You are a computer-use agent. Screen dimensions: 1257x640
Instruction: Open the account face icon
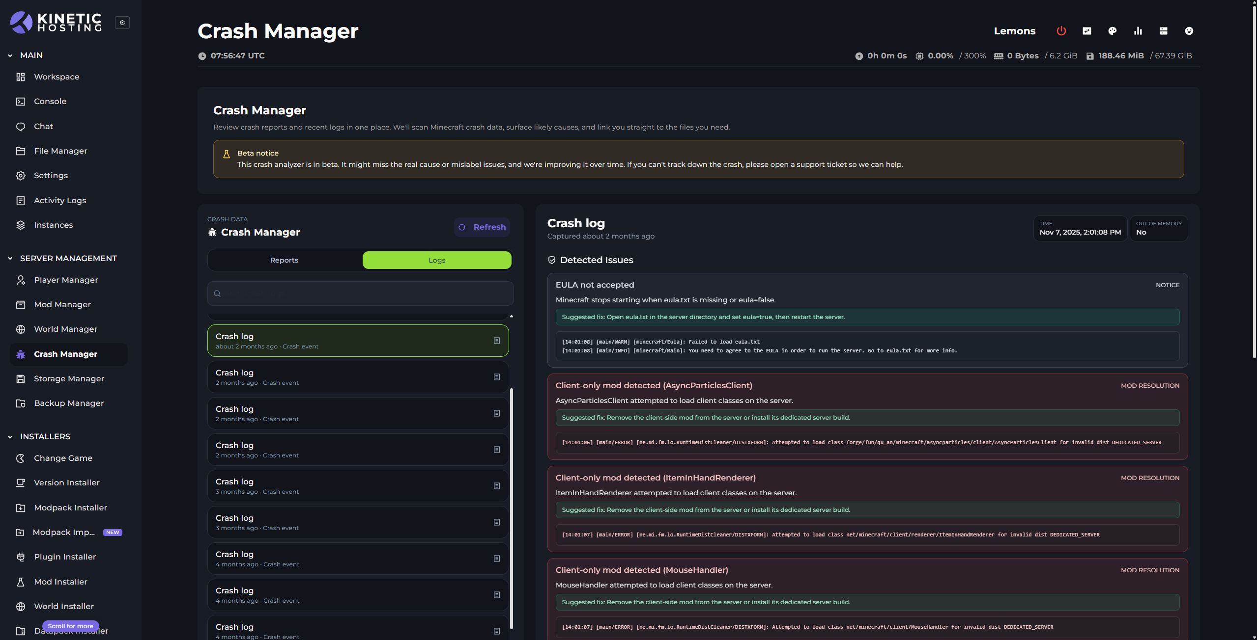pos(1189,31)
